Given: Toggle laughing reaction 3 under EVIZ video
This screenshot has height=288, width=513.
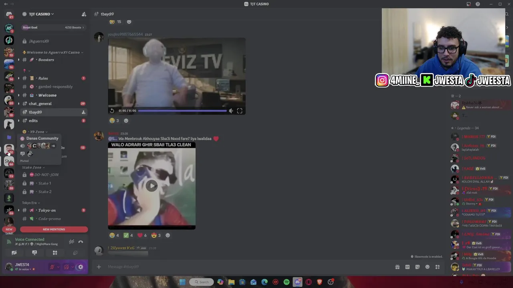Looking at the screenshot, I should point(115,120).
